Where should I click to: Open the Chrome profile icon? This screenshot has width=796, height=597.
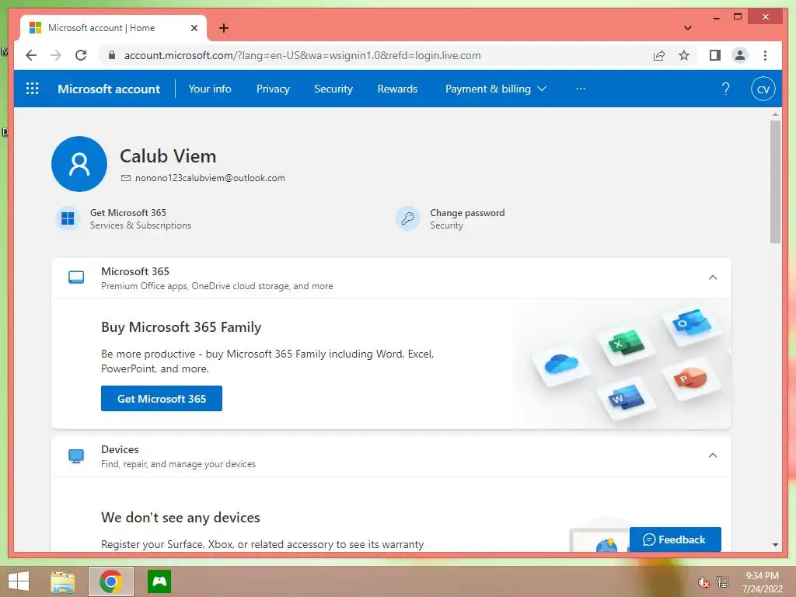[x=740, y=55]
